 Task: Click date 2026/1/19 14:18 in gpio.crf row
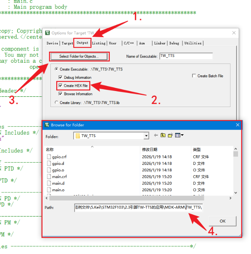157,157
